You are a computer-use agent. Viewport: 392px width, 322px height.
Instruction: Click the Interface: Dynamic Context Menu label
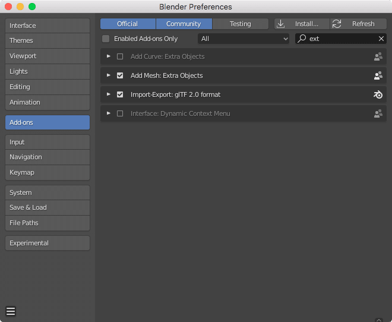[x=180, y=113]
